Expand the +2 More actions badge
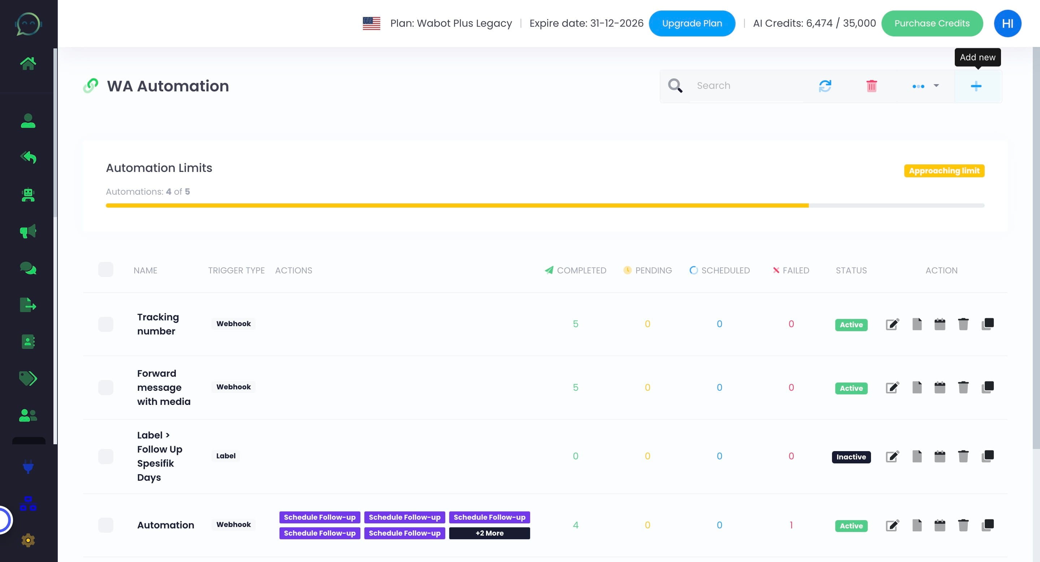Viewport: 1040px width, 562px height. pos(489,533)
